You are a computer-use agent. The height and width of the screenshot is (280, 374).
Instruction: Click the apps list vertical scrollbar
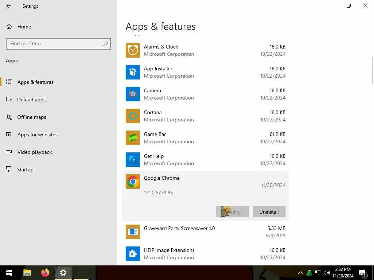tap(373, 71)
